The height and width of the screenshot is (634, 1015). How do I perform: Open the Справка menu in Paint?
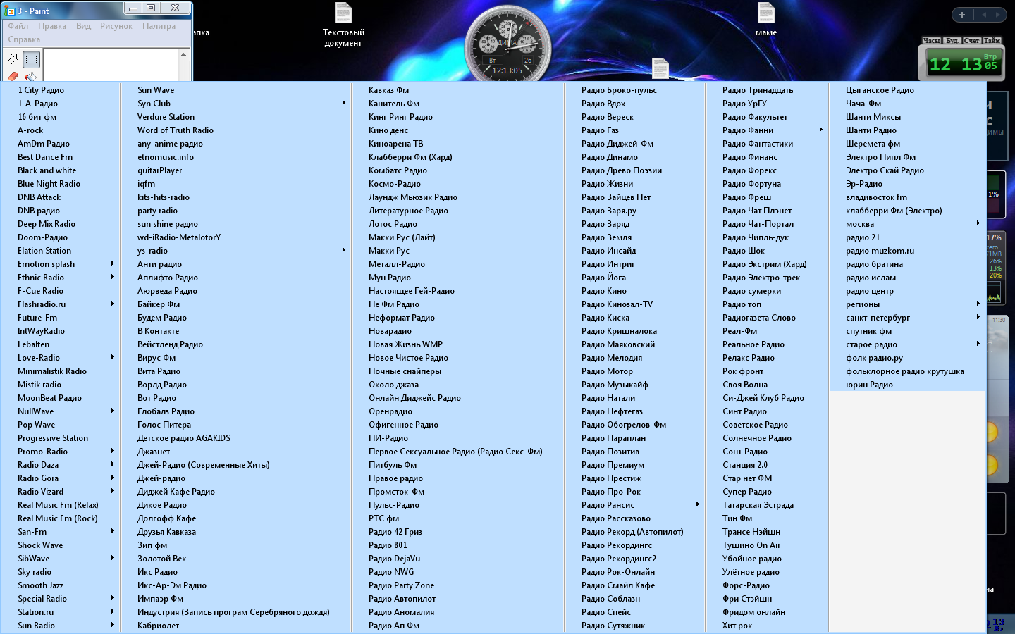click(24, 39)
